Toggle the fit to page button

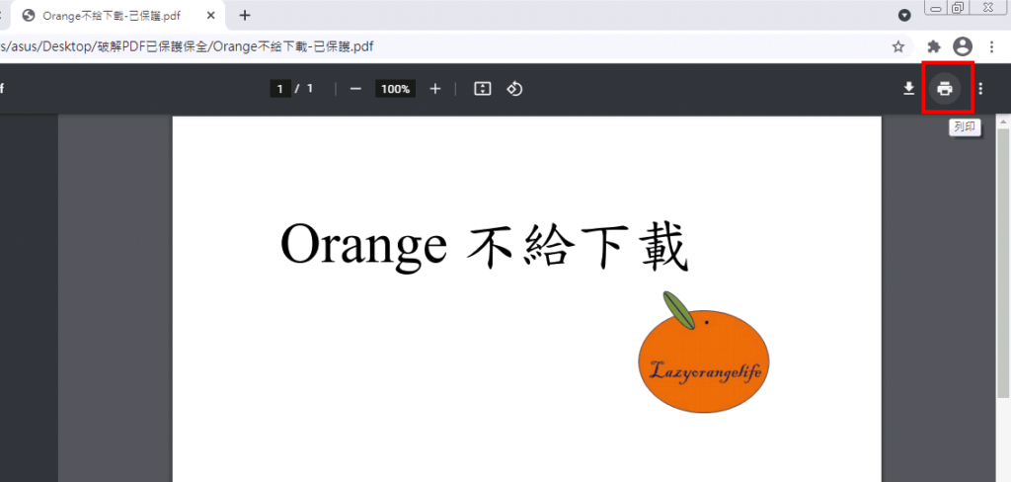pyautogui.click(x=483, y=89)
